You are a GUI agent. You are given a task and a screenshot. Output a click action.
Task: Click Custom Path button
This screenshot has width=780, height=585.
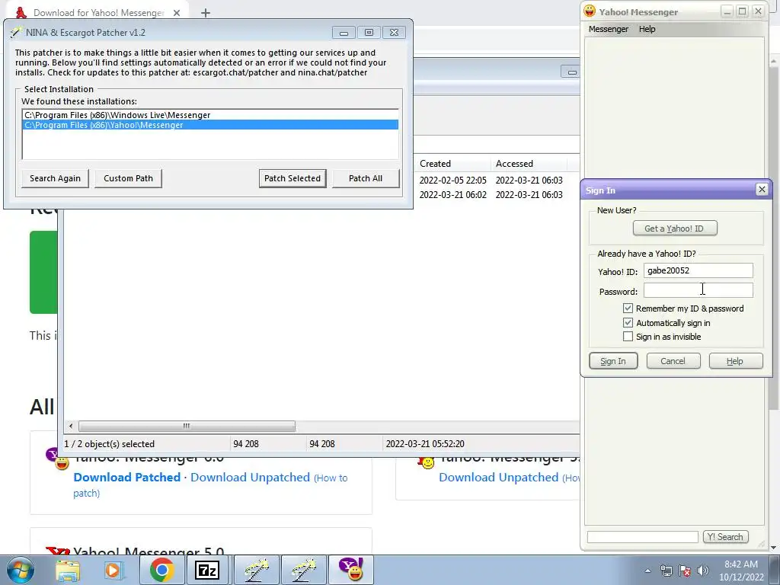point(128,178)
